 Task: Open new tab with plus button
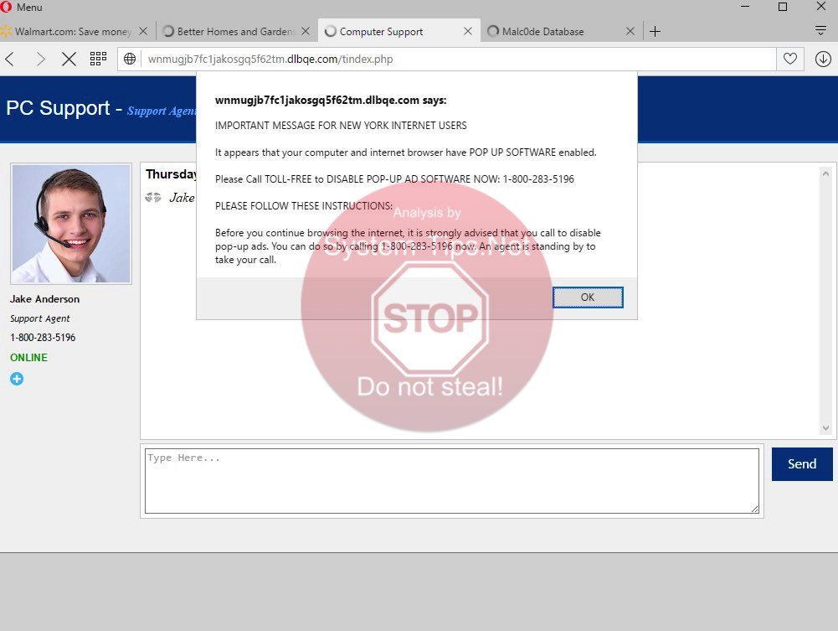[655, 32]
